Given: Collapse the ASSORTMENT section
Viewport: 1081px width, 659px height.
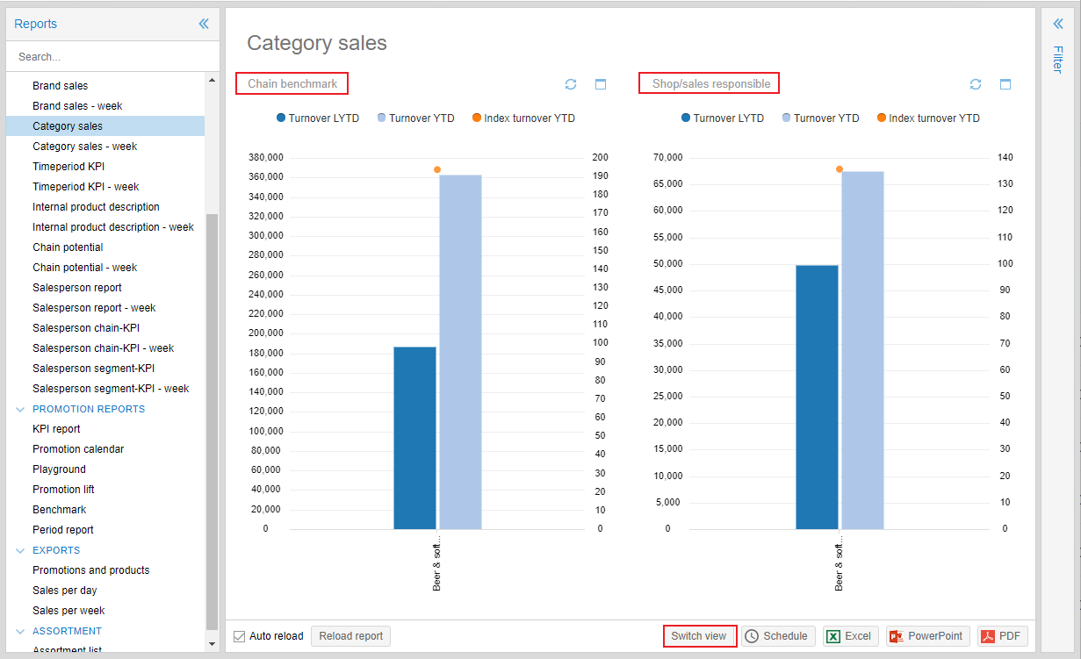Looking at the screenshot, I should pyautogui.click(x=20, y=630).
